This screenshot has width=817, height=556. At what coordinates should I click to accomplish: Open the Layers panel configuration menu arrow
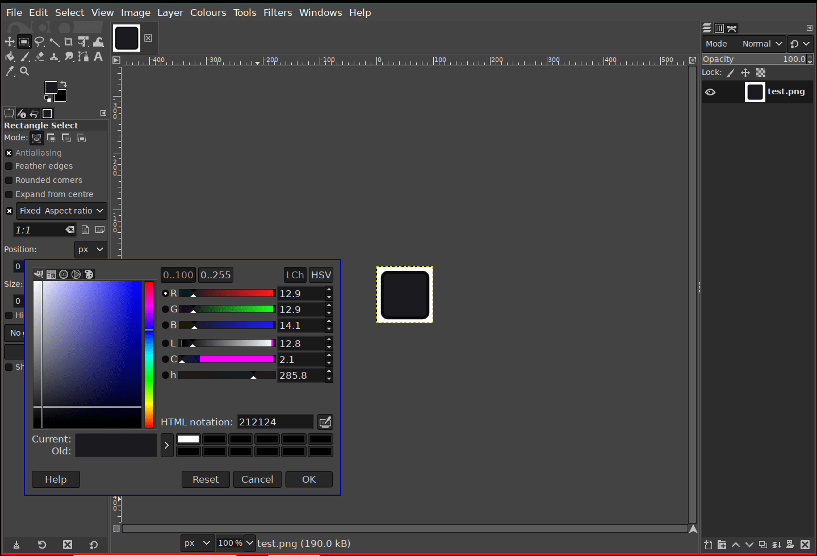tap(809, 28)
